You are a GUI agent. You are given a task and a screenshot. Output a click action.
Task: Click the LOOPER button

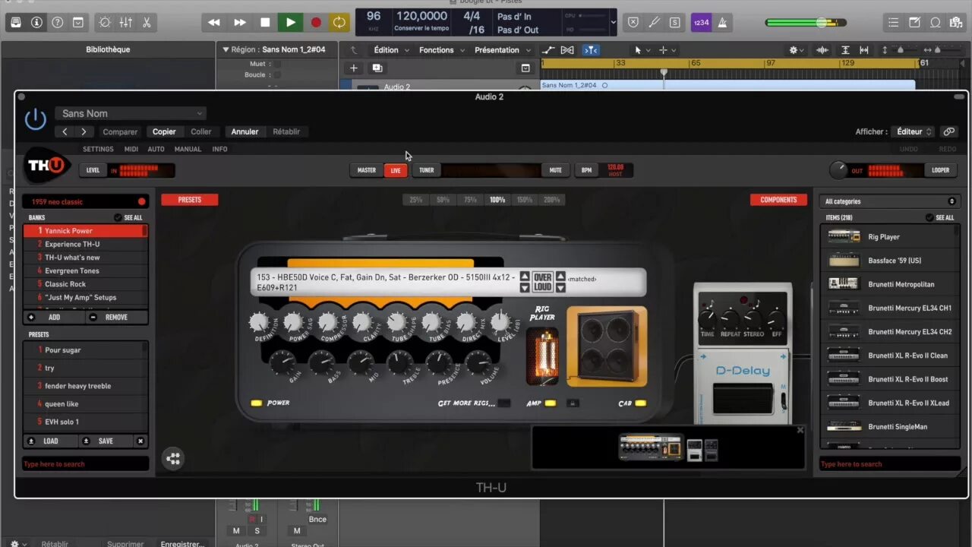[941, 170]
